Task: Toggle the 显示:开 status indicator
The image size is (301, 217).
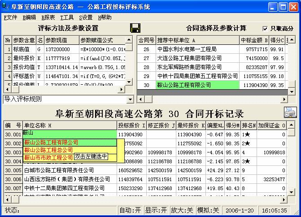Action: coord(156,210)
